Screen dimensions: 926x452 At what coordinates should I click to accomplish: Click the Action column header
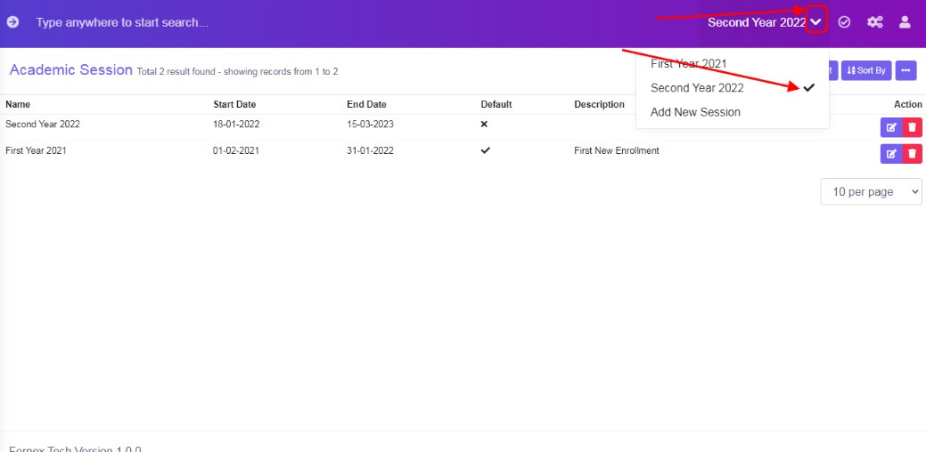click(908, 104)
